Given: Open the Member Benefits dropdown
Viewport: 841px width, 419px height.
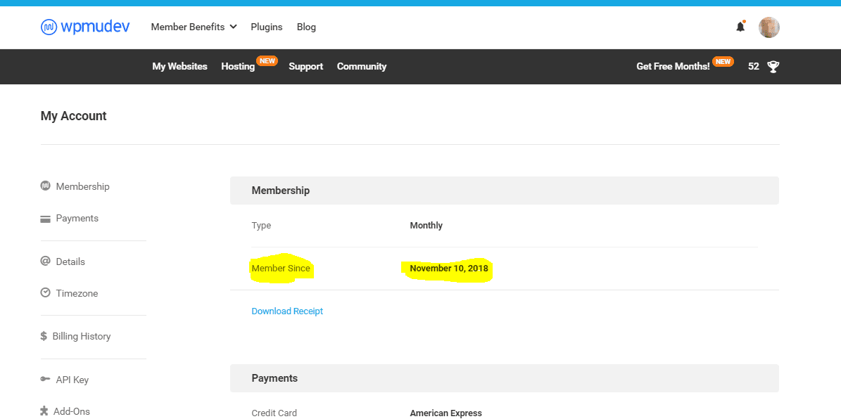Looking at the screenshot, I should click(x=188, y=27).
